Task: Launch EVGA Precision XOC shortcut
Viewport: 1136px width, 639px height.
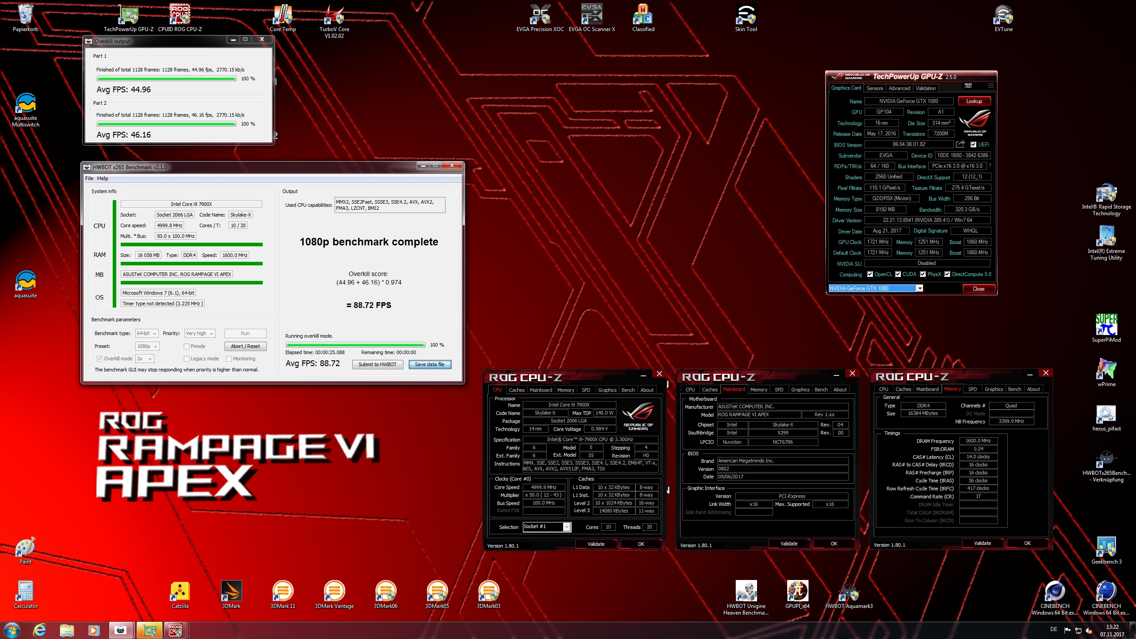Action: [x=540, y=18]
